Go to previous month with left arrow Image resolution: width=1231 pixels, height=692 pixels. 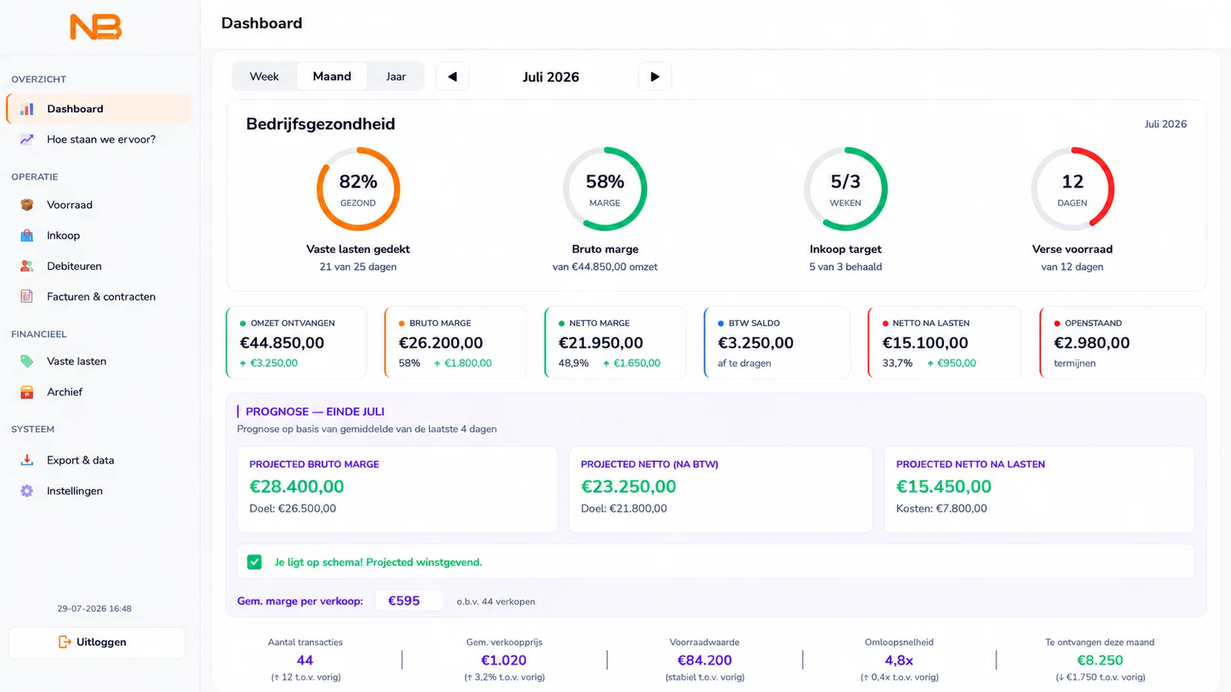tap(452, 76)
